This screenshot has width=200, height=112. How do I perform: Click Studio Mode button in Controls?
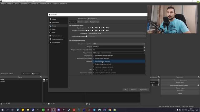tap(180, 88)
